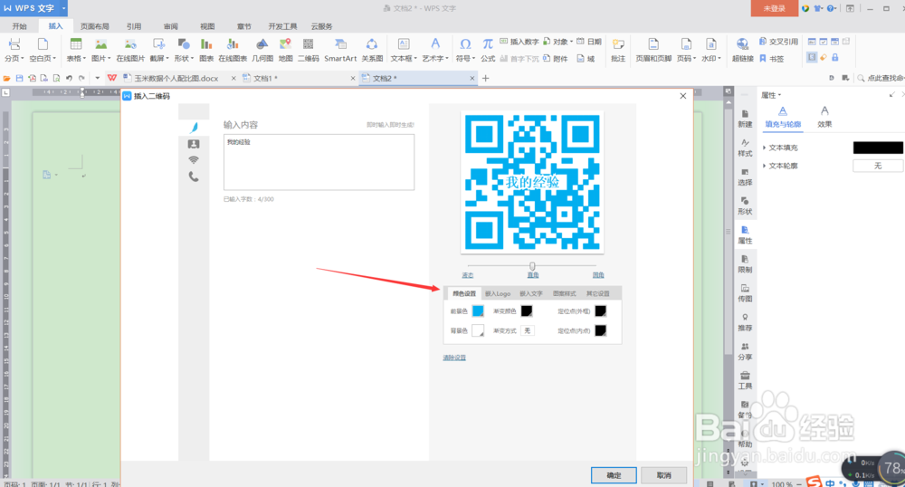905x487 pixels.
Task: Click the 在线图片 online picture icon
Action: [x=129, y=50]
